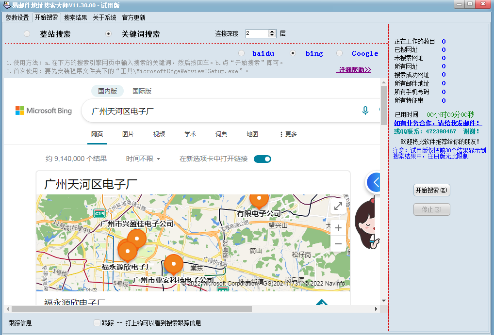Switch Bing to 国际版
This screenshot has width=494, height=335.
pyautogui.click(x=142, y=91)
